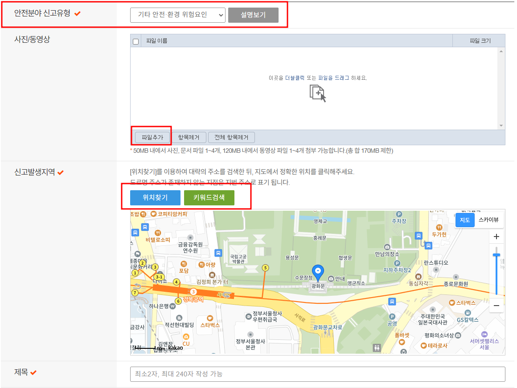517x388 pixels.
Task: Click the 만남의장소 icon
Action: point(387,247)
